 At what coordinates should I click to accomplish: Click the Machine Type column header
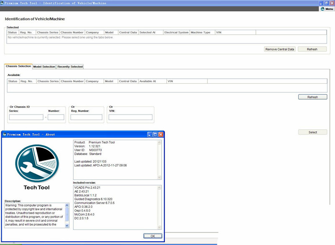pos(202,33)
